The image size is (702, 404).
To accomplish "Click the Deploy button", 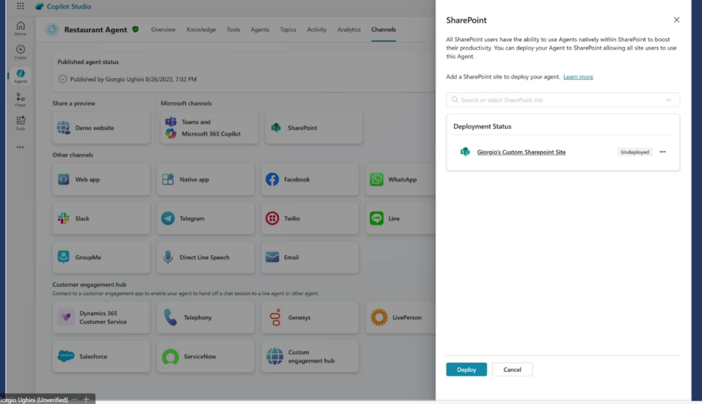I will click(466, 370).
